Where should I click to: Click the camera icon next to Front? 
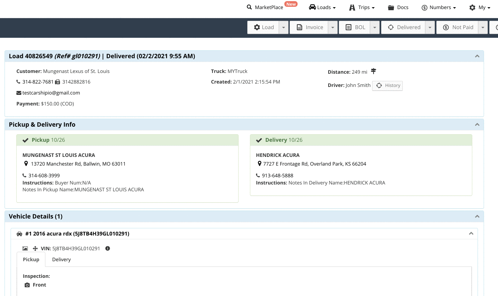[27, 285]
